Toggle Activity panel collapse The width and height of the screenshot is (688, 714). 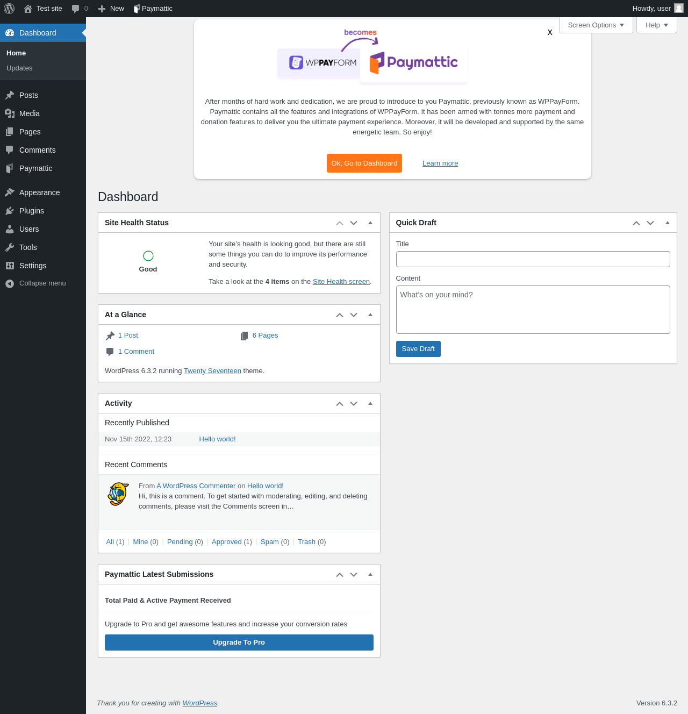tap(370, 403)
